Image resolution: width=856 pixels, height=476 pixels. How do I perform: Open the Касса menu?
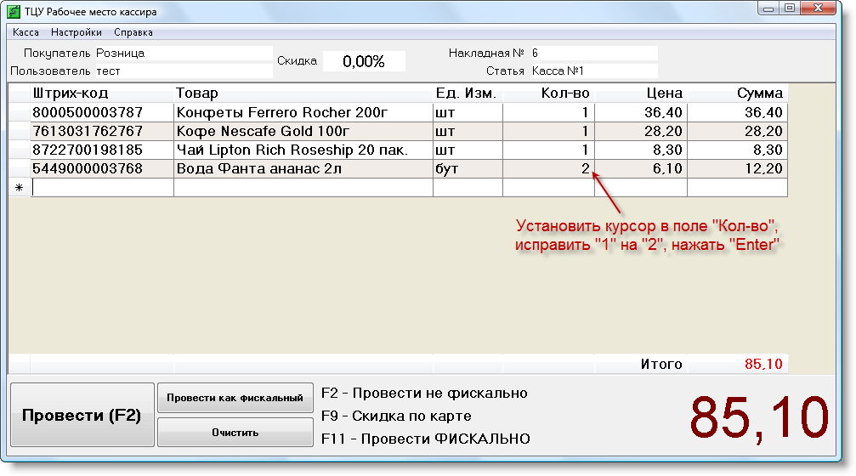click(26, 32)
